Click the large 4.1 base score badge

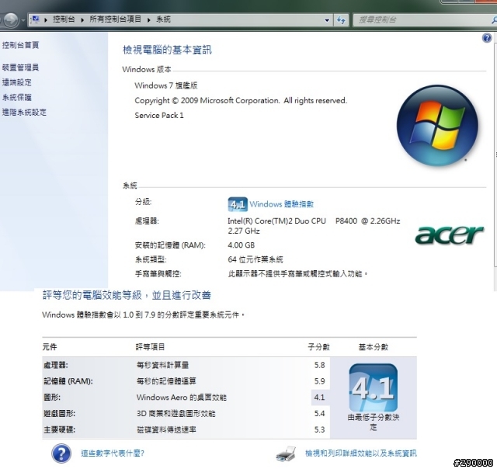pyautogui.click(x=373, y=387)
